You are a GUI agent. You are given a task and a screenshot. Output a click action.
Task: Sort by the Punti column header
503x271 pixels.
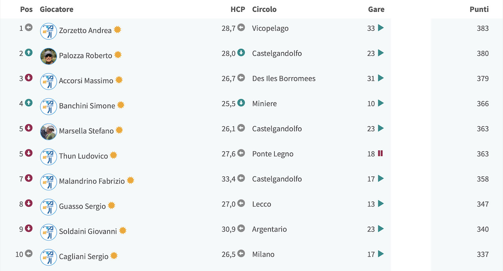click(479, 9)
